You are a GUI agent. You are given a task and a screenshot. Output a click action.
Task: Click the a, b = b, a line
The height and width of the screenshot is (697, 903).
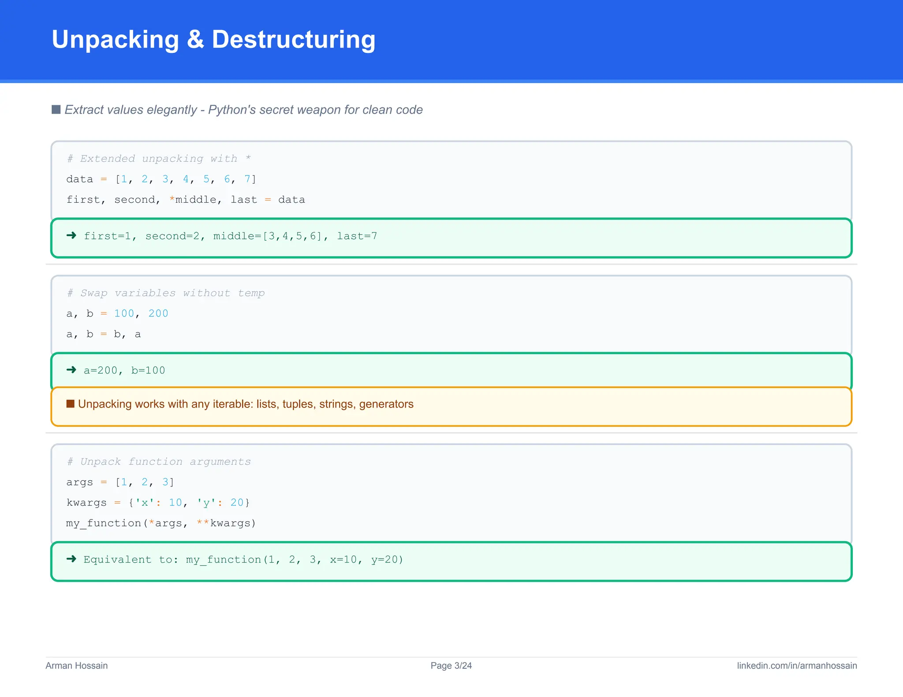tap(104, 334)
